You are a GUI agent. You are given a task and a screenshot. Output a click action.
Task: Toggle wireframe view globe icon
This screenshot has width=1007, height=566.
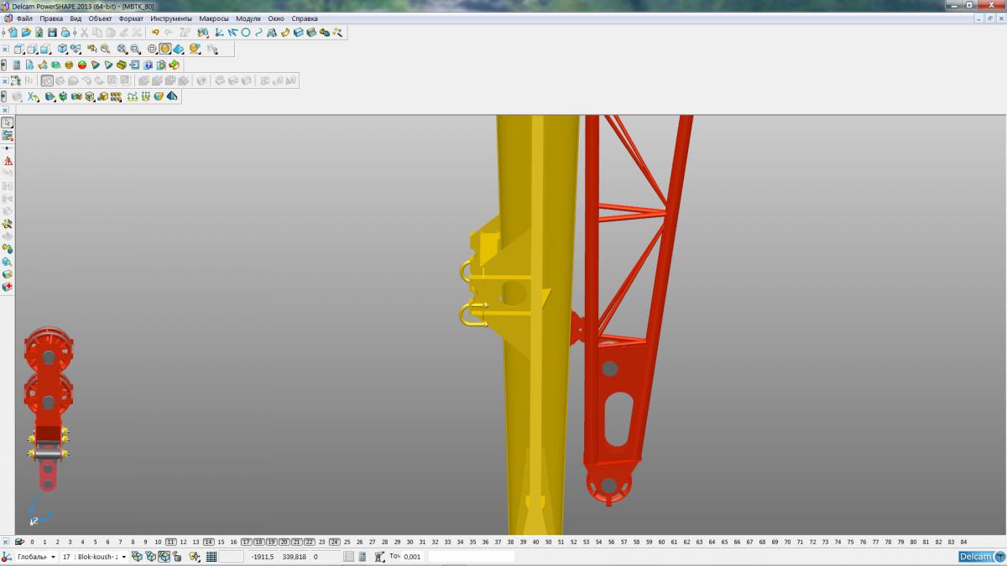coord(152,49)
